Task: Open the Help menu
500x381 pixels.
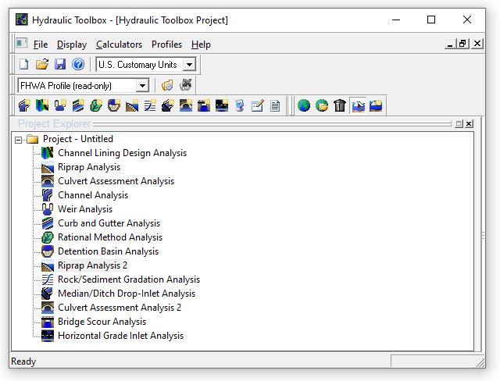Action: coord(201,45)
